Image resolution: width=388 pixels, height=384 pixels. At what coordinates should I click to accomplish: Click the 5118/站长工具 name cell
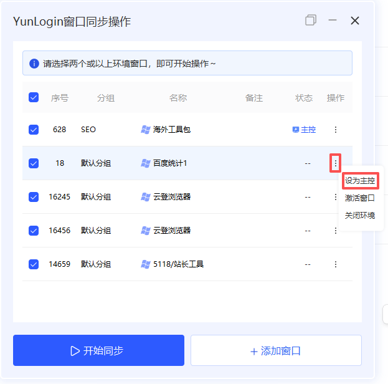(x=178, y=264)
